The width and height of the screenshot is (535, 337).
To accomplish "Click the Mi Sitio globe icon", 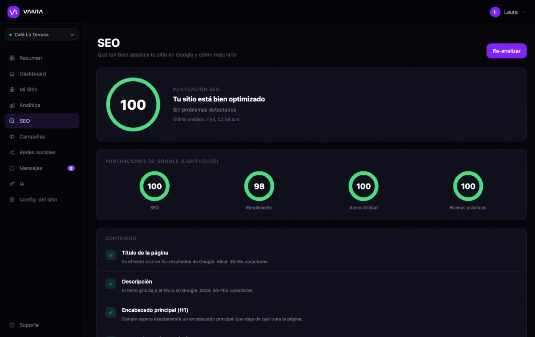I will click(x=12, y=90).
